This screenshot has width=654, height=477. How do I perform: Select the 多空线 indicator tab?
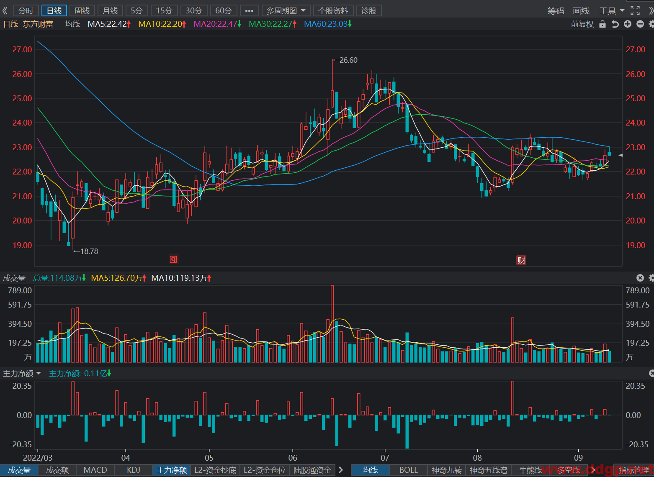tap(569, 470)
